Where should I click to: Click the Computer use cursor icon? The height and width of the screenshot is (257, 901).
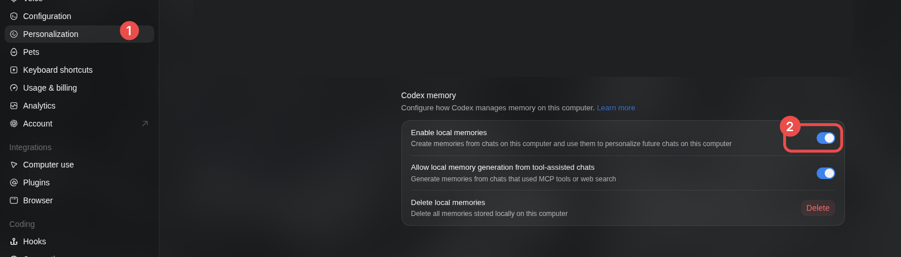click(x=14, y=165)
